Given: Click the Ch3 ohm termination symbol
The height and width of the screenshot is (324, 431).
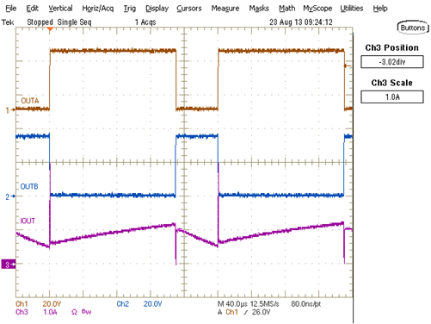Looking at the screenshot, I should tap(74, 312).
